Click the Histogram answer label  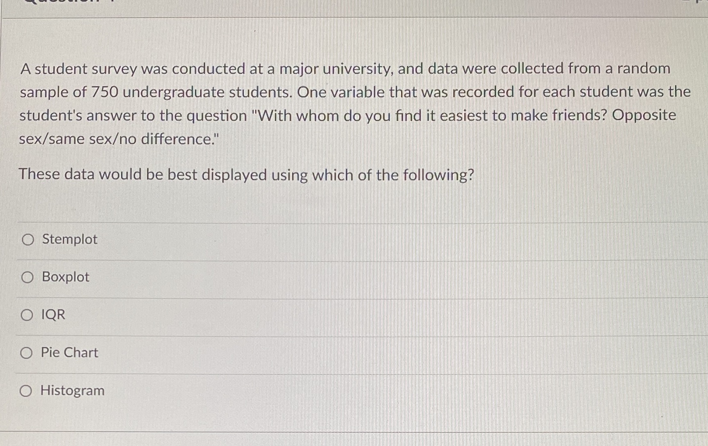click(x=72, y=391)
